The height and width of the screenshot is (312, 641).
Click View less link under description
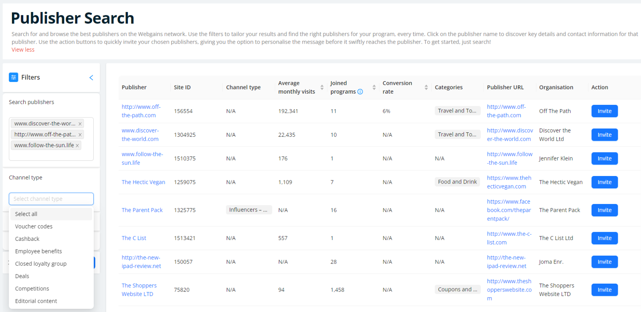(x=23, y=50)
